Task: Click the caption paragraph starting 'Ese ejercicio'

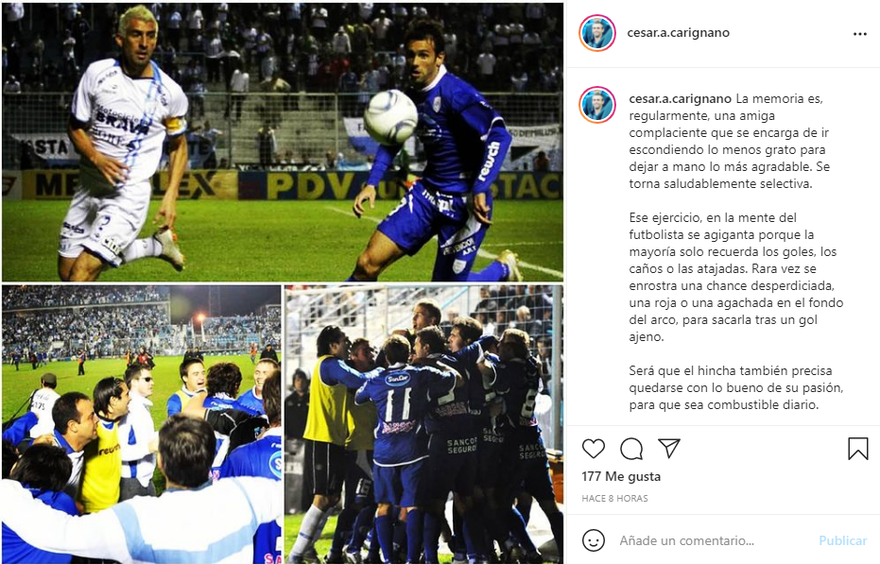Action: pos(735,277)
